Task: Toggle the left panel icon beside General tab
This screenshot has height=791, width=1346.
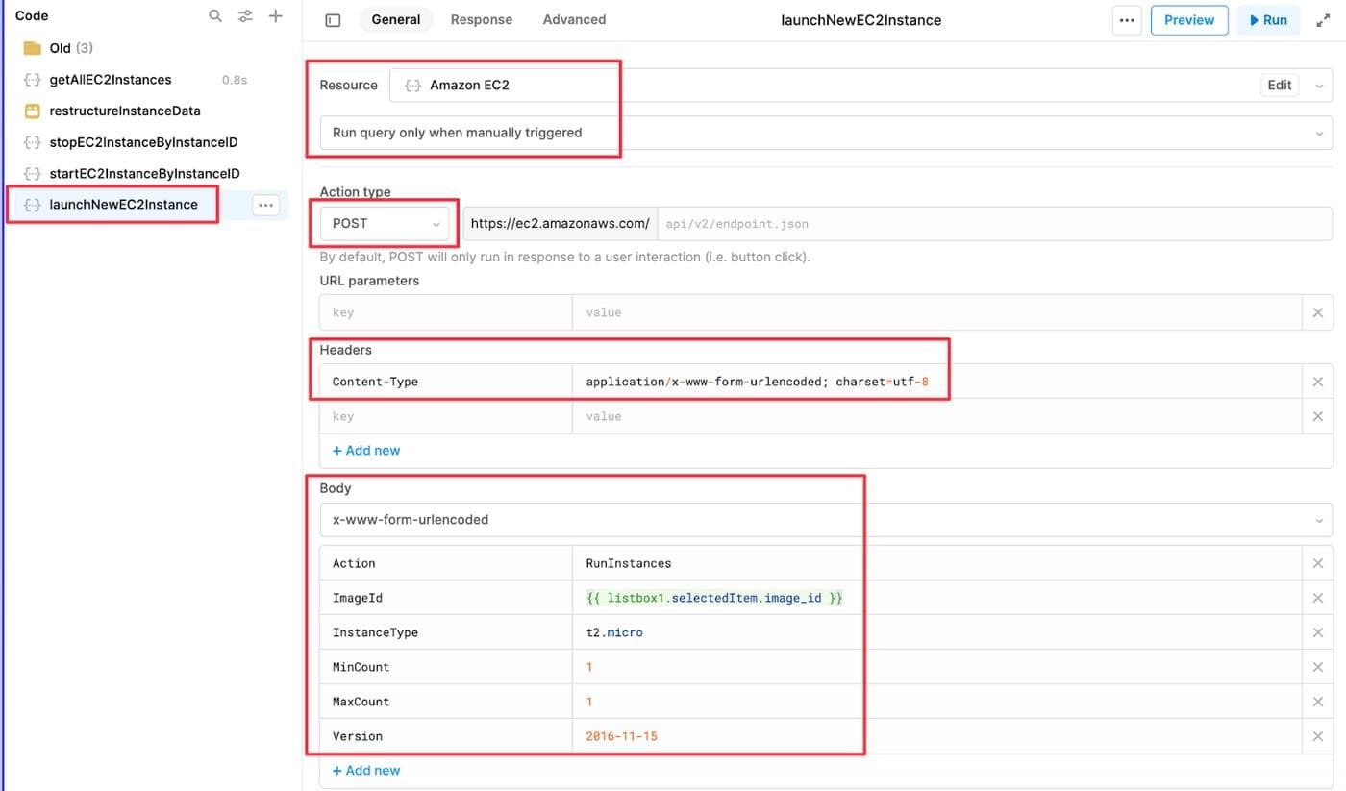Action: 332,19
